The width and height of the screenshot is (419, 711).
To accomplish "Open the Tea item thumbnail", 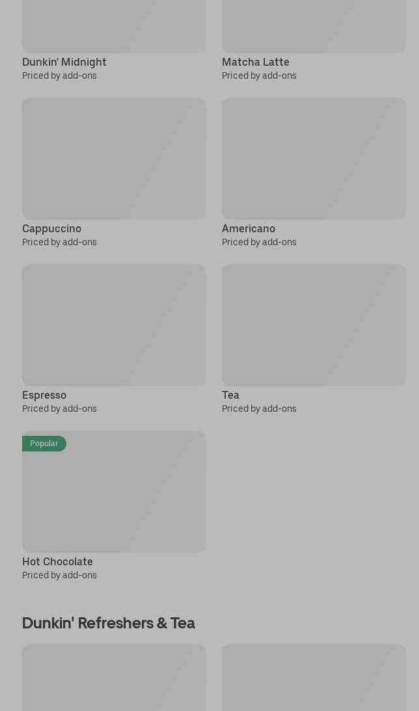I will (x=314, y=325).
